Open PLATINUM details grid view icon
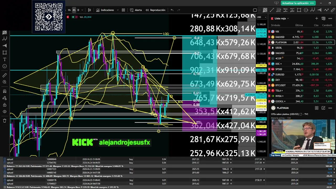The height and width of the screenshot is (189, 336). click(x=317, y=108)
